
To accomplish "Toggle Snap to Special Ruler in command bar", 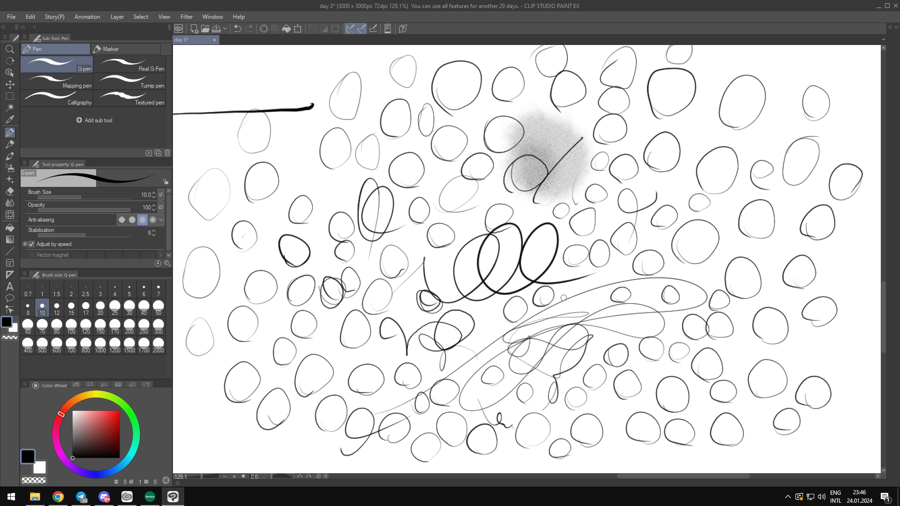I will point(361,29).
